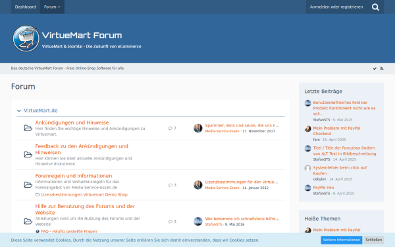
Task: Open VirtueMart.de category link
Action: pyautogui.click(x=41, y=111)
